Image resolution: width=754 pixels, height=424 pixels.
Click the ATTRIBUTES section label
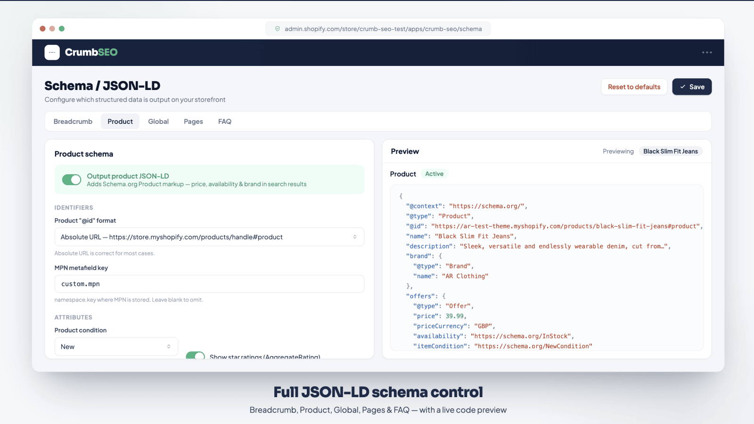[x=74, y=318]
